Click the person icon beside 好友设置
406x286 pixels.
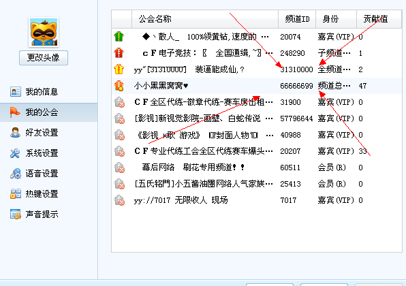[x=15, y=133]
